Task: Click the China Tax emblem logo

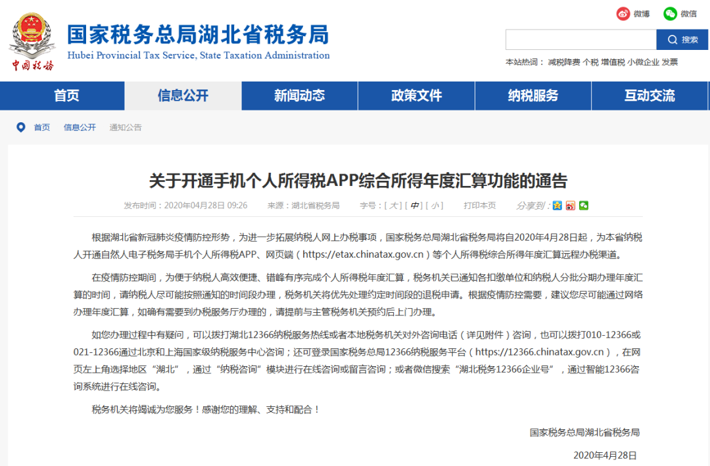Action: click(x=32, y=41)
